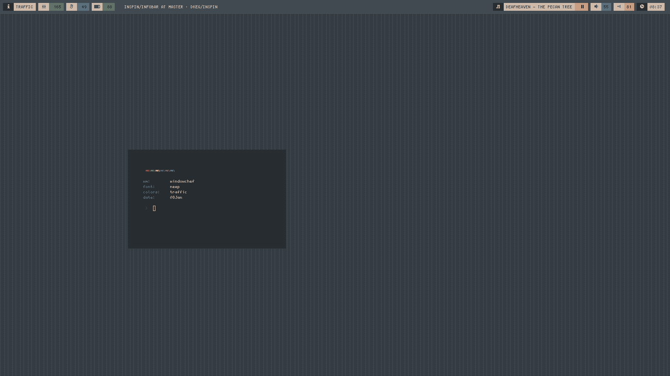Click the 08:37 time display
Screen dimensions: 670x376
tap(656, 7)
